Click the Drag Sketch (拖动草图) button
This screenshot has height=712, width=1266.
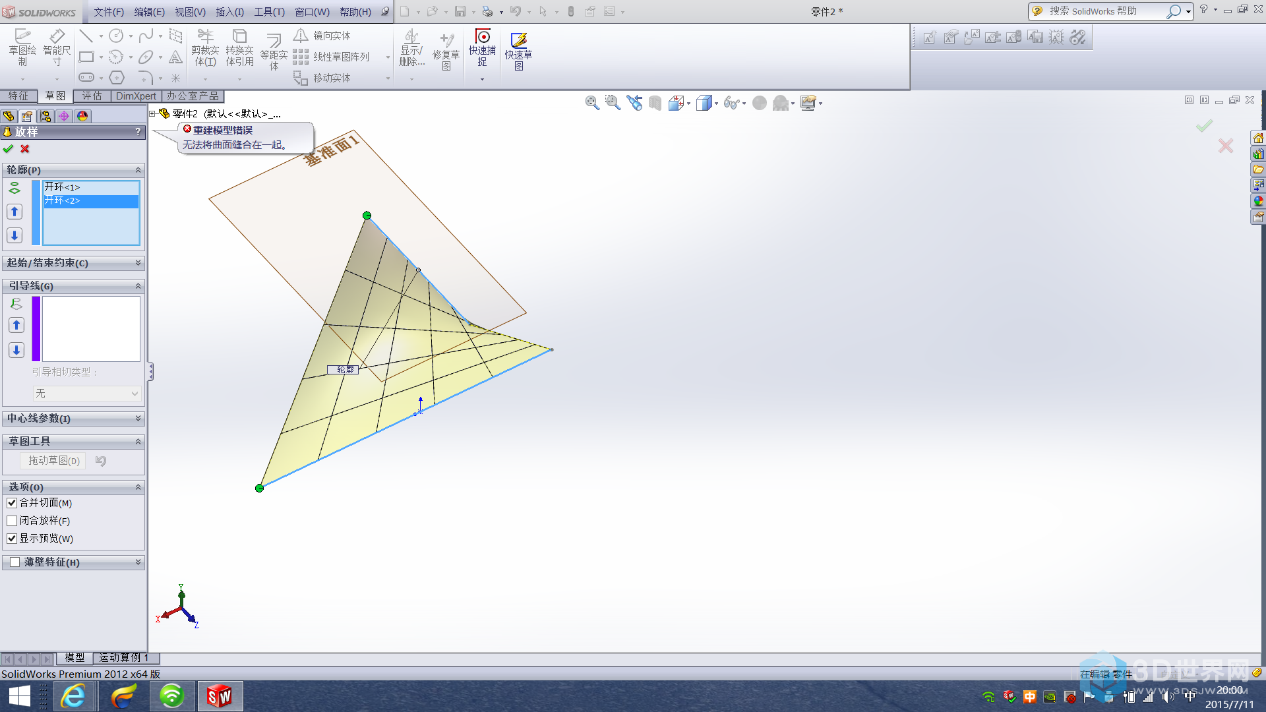[53, 461]
